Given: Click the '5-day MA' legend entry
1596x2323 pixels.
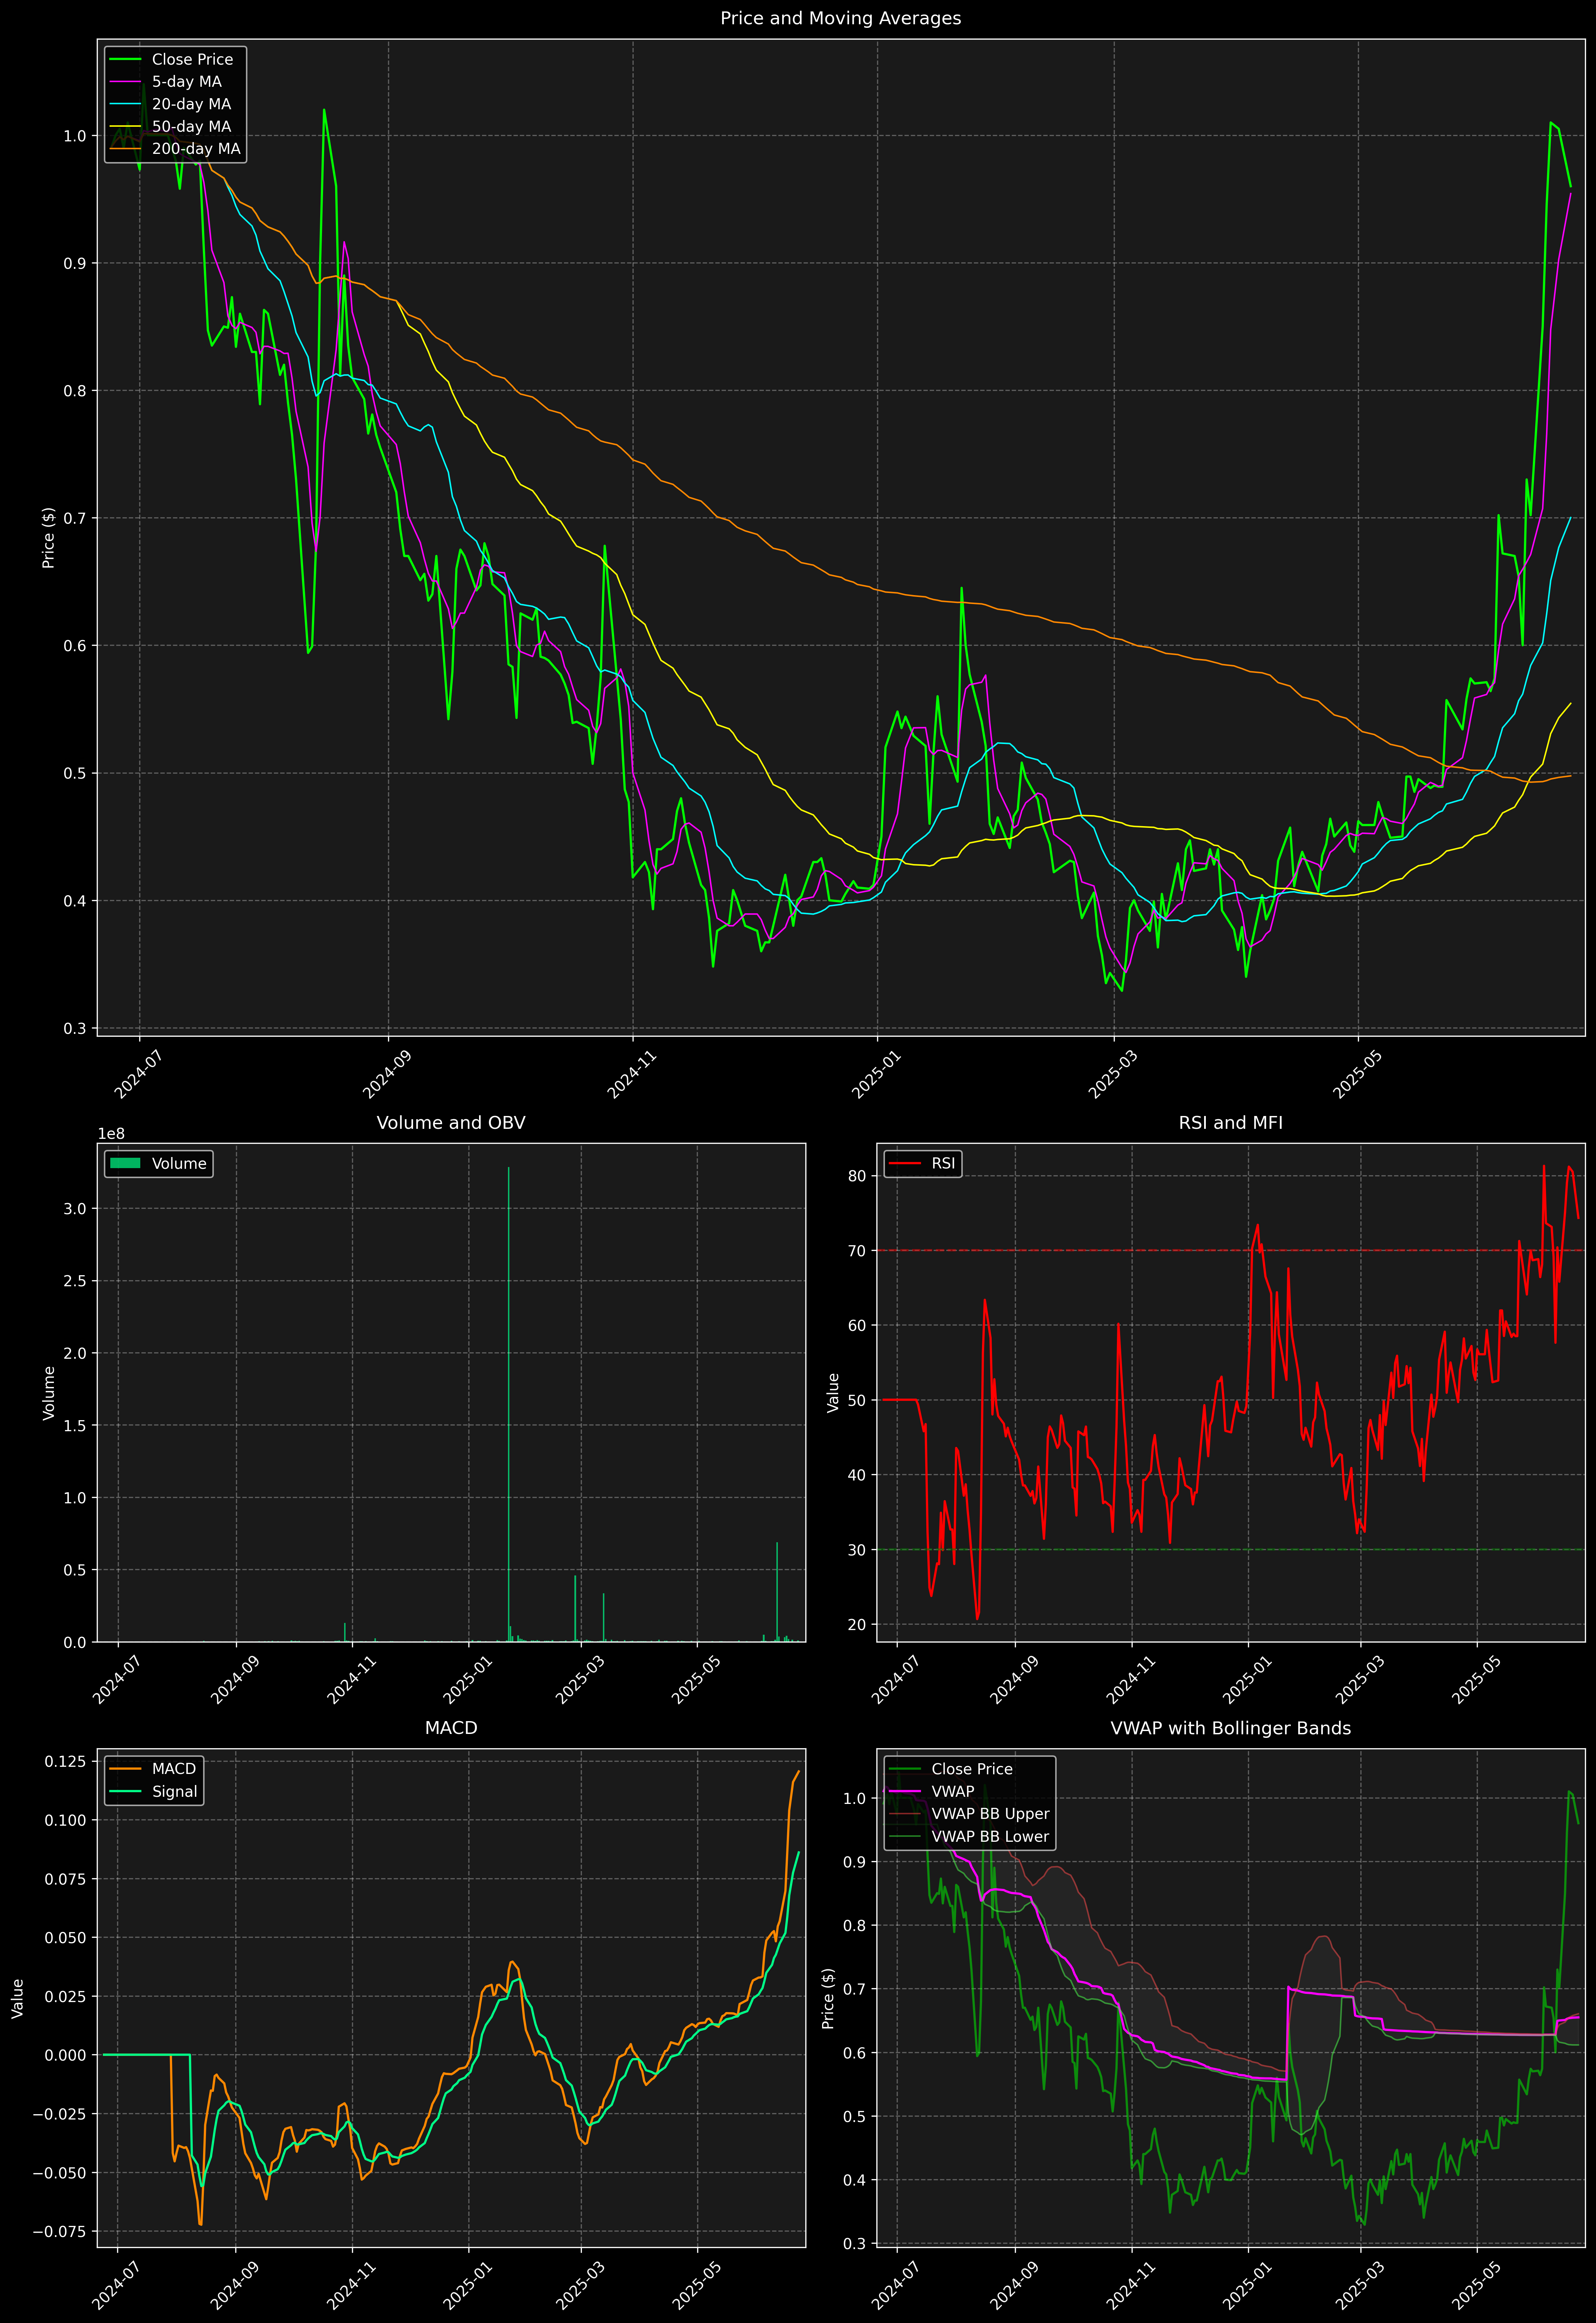Looking at the screenshot, I should pos(187,82).
